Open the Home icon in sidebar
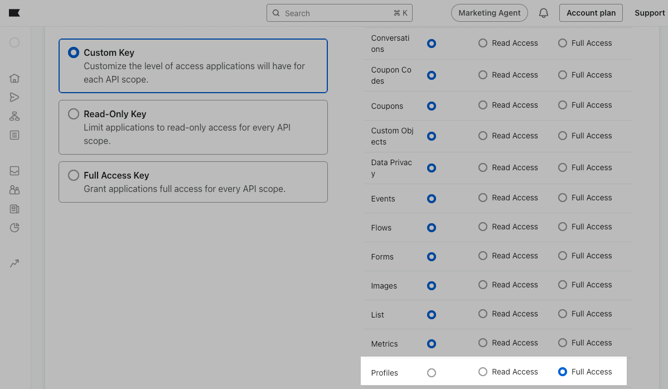Viewport: 668px width, 389px height. 14,78
